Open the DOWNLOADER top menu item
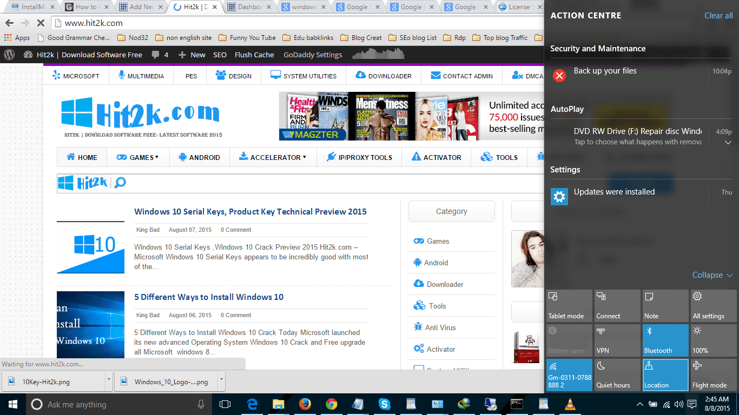 point(384,76)
